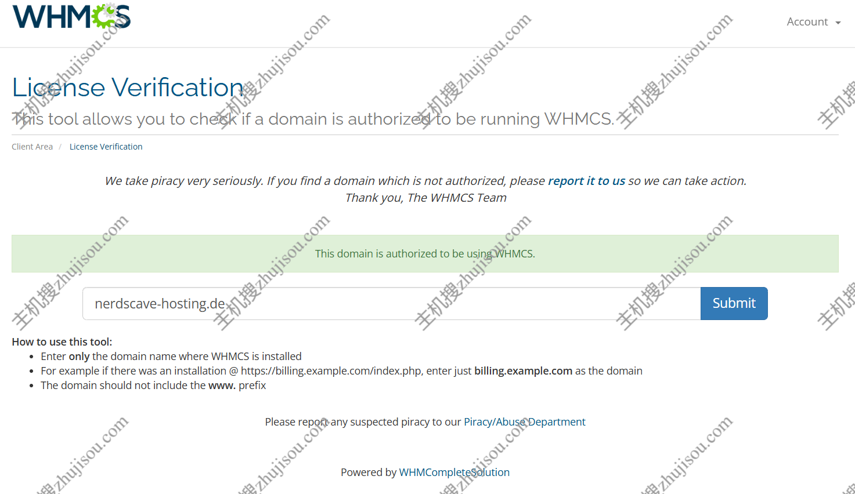Screen dimensions: 855x494
Task: Click the 'www. prefix' instruction line
Action: click(153, 386)
